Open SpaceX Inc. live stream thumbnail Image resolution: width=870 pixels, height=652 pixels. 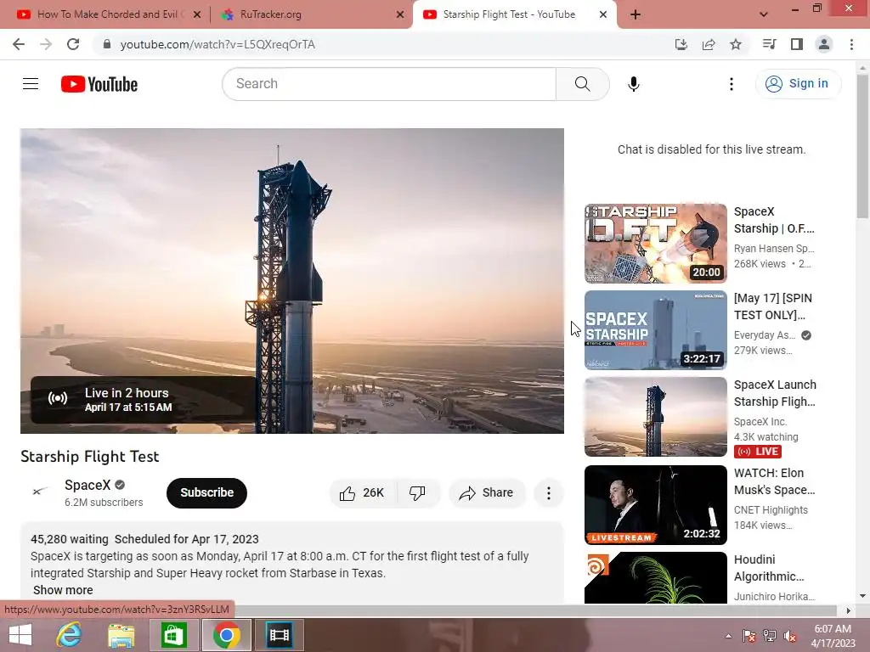tap(655, 416)
